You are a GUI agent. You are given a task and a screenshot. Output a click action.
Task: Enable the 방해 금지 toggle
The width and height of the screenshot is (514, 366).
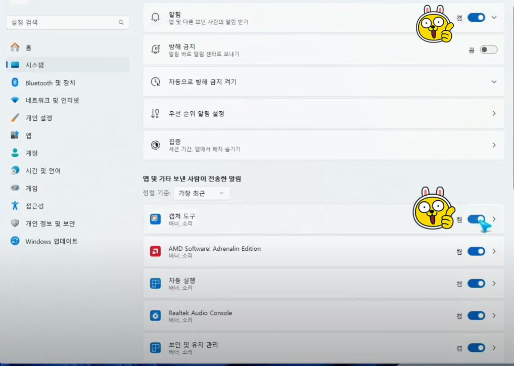pyautogui.click(x=488, y=50)
